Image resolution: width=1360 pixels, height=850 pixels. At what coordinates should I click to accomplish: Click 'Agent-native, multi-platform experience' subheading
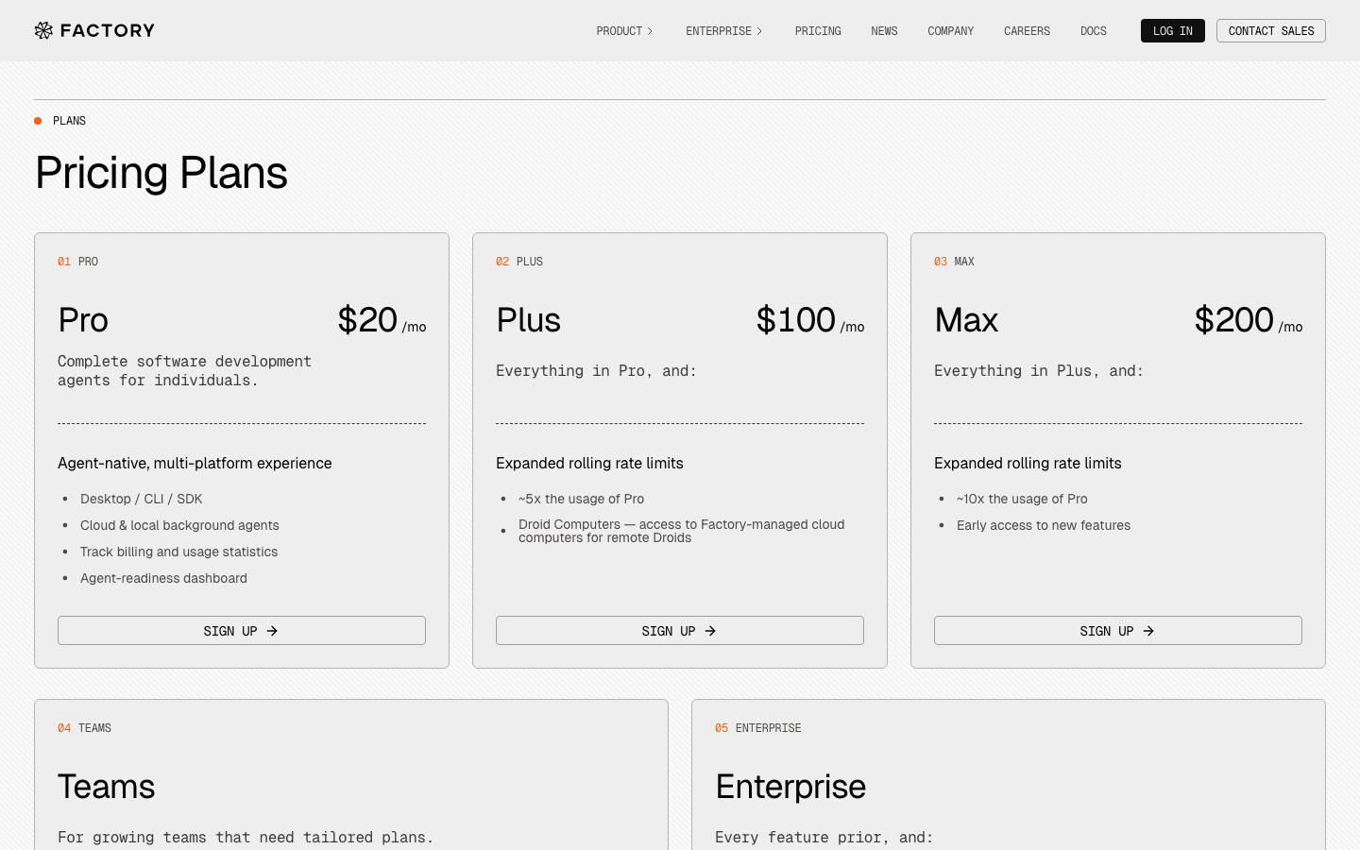coord(195,463)
